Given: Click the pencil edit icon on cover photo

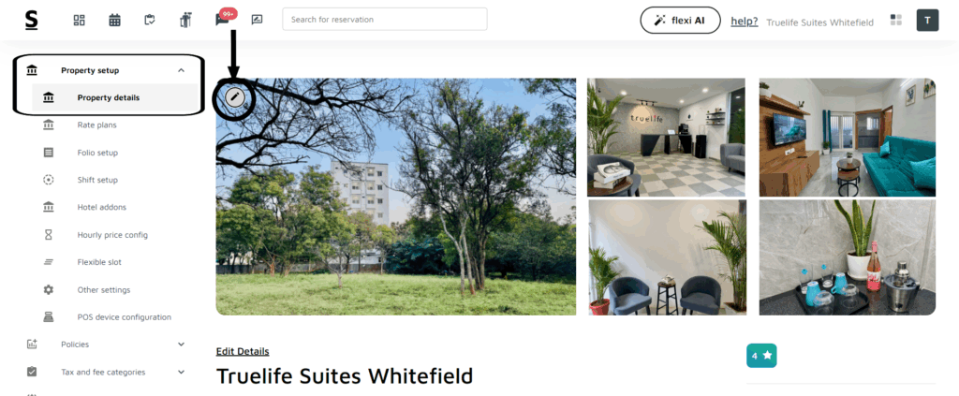Looking at the screenshot, I should 235,96.
